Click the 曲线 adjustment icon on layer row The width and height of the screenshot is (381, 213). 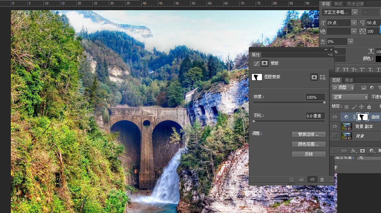tap(346, 117)
